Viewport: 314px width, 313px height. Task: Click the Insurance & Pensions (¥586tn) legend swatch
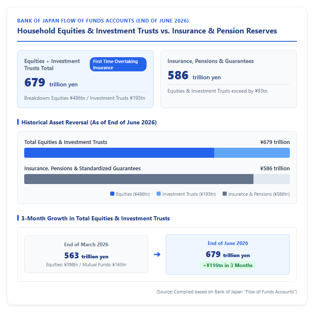click(225, 194)
